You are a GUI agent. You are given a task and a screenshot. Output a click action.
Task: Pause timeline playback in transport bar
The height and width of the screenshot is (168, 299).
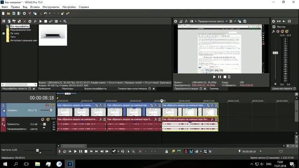pyautogui.click(x=81, y=151)
